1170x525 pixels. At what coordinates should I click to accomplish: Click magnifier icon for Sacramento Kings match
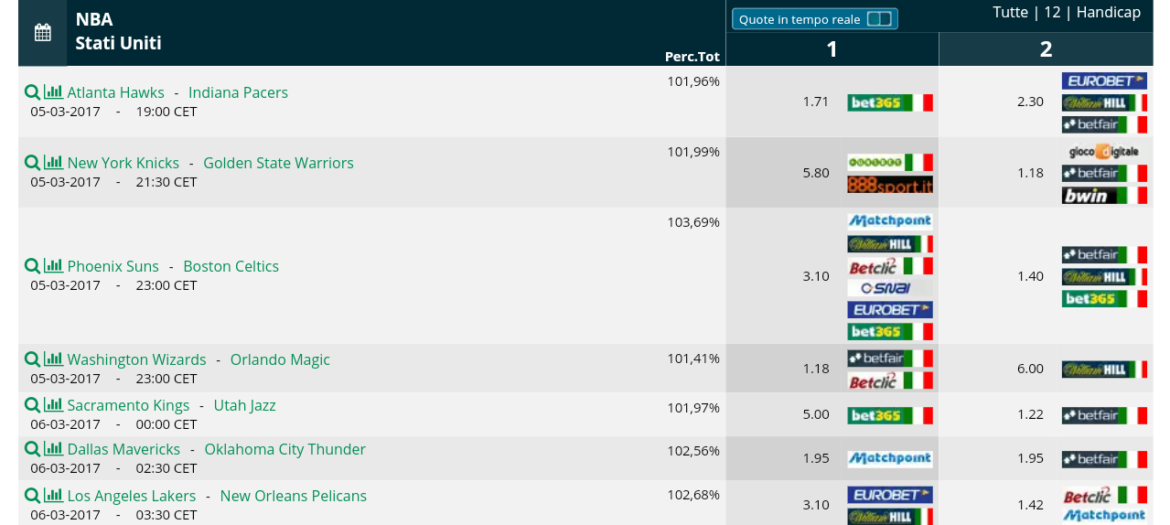tap(32, 405)
